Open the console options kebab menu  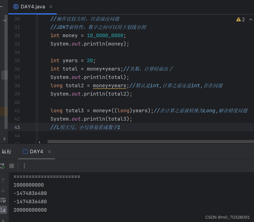(24, 166)
